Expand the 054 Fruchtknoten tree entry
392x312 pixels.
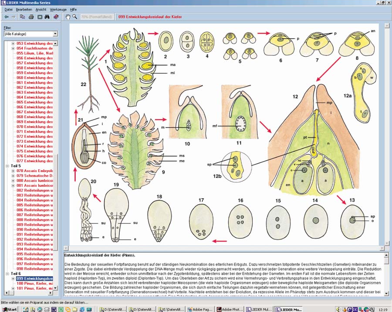[x=13, y=48]
